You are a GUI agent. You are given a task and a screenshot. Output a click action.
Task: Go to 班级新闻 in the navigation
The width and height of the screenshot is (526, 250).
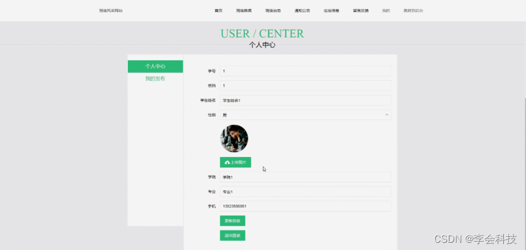[x=244, y=11]
